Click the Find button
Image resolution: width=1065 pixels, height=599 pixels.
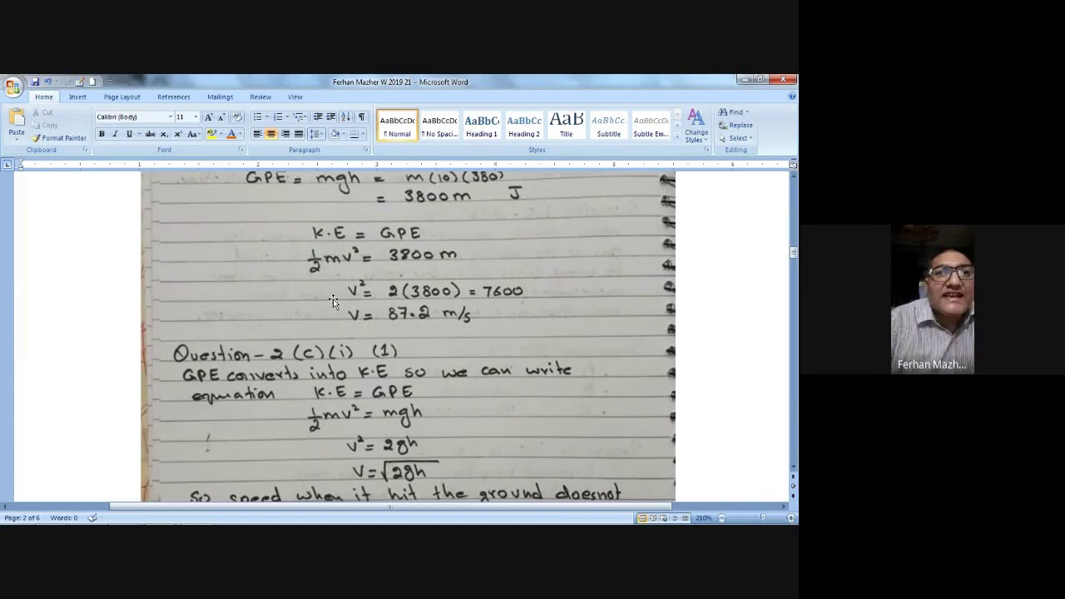[x=734, y=112]
